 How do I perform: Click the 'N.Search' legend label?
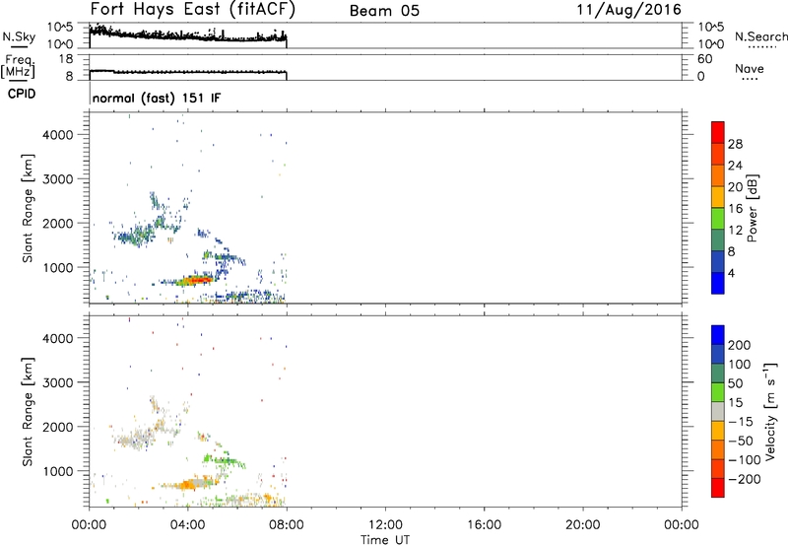[760, 36]
